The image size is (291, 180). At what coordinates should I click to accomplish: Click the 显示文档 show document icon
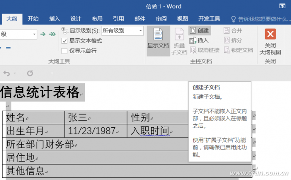tap(158, 34)
